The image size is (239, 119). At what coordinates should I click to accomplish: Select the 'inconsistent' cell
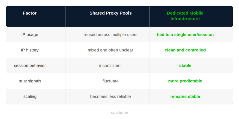coord(111,65)
